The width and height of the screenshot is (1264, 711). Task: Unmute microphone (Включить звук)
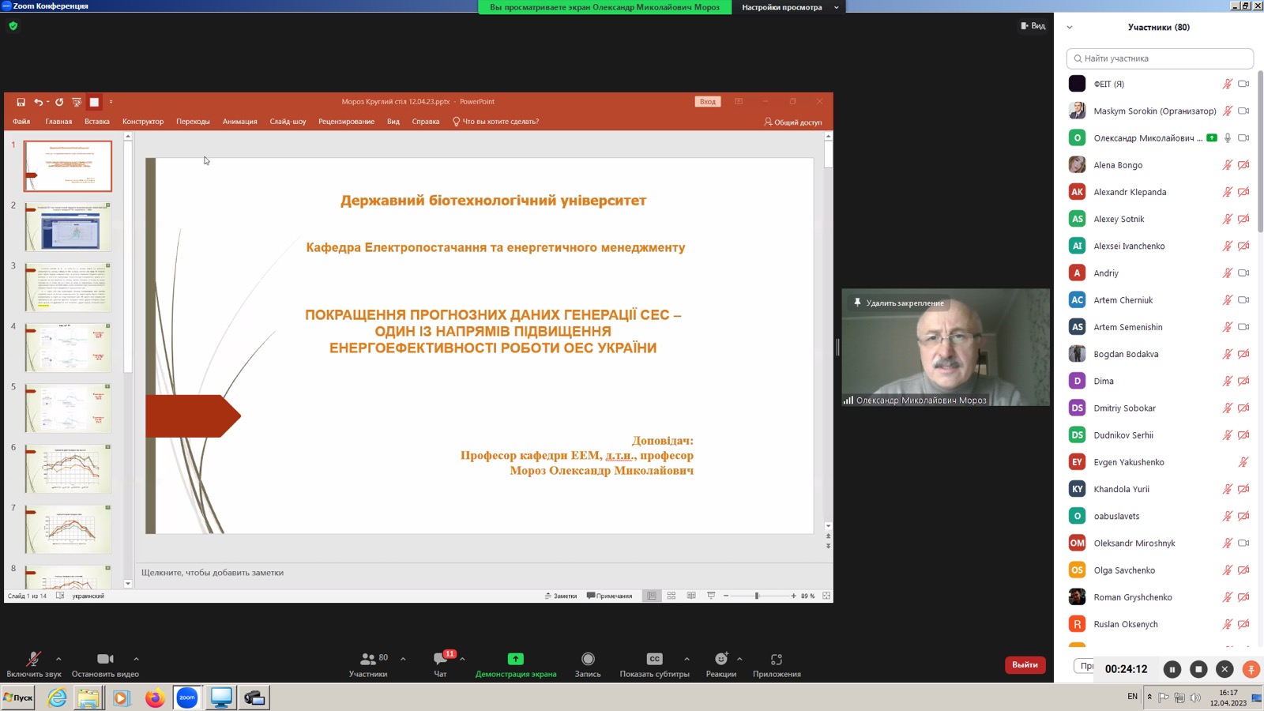[33, 660]
